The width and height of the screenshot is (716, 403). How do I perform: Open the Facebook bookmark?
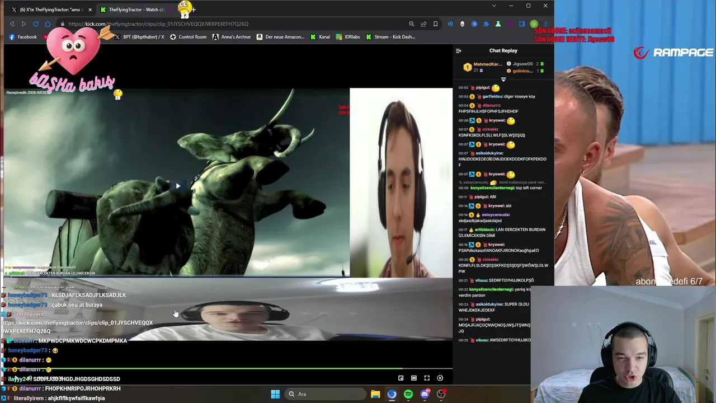pos(23,37)
